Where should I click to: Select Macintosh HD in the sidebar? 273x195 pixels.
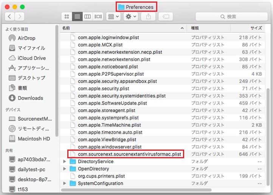[x=29, y=139]
